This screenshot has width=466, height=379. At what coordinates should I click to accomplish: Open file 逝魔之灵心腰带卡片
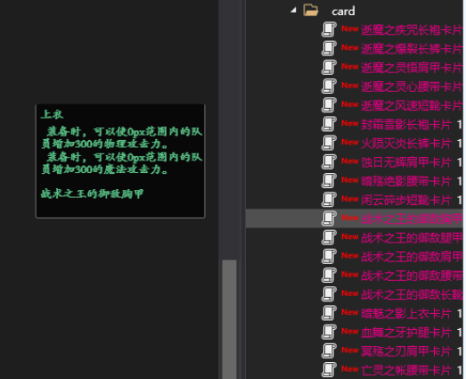[412, 87]
